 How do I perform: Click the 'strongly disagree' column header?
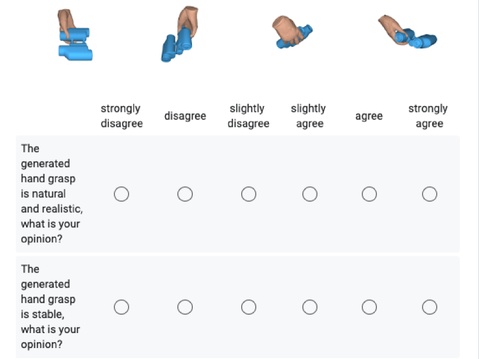[122, 116]
